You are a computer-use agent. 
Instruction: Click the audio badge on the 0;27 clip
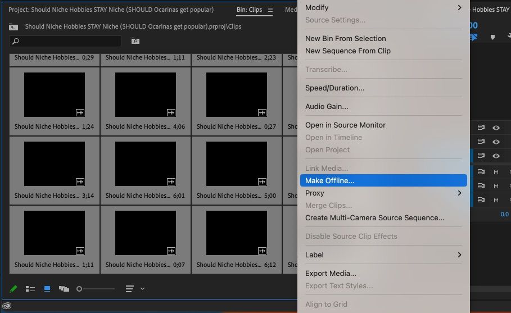(262, 113)
